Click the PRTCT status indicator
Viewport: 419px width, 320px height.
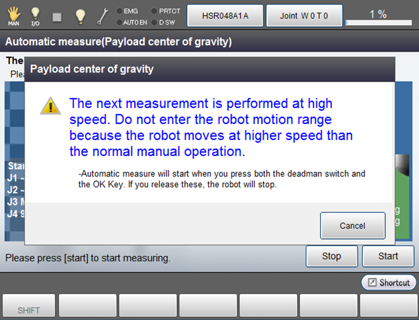tap(165, 11)
